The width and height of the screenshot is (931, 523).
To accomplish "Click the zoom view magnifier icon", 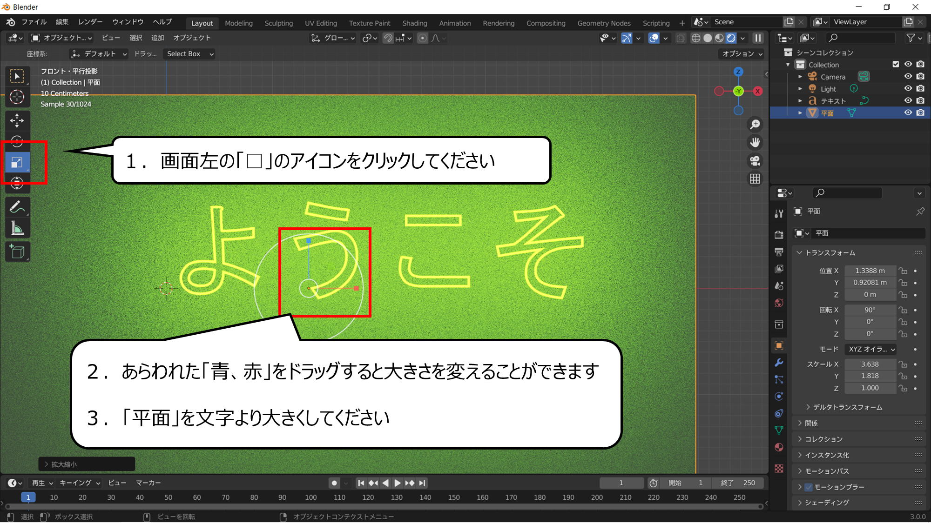I will (x=755, y=124).
